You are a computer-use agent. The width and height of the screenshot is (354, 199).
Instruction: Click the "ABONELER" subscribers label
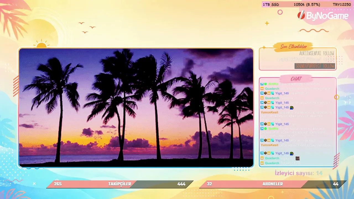[273, 184]
